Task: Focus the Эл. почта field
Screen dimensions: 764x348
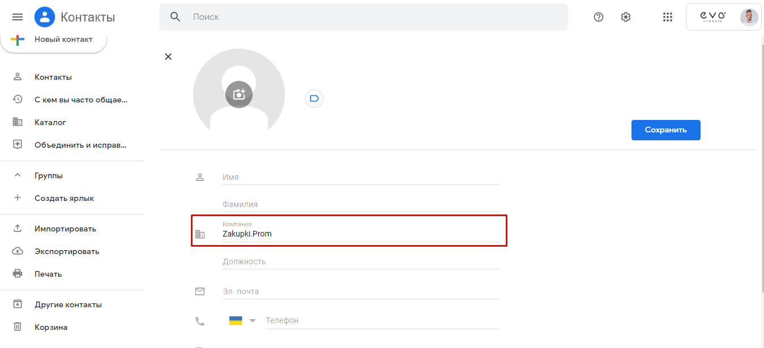Action: 361,291
